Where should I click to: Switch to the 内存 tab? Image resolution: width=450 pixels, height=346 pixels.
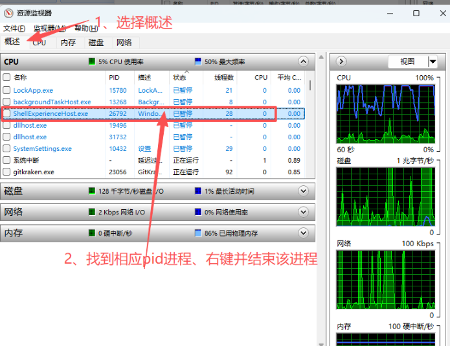[x=68, y=43]
